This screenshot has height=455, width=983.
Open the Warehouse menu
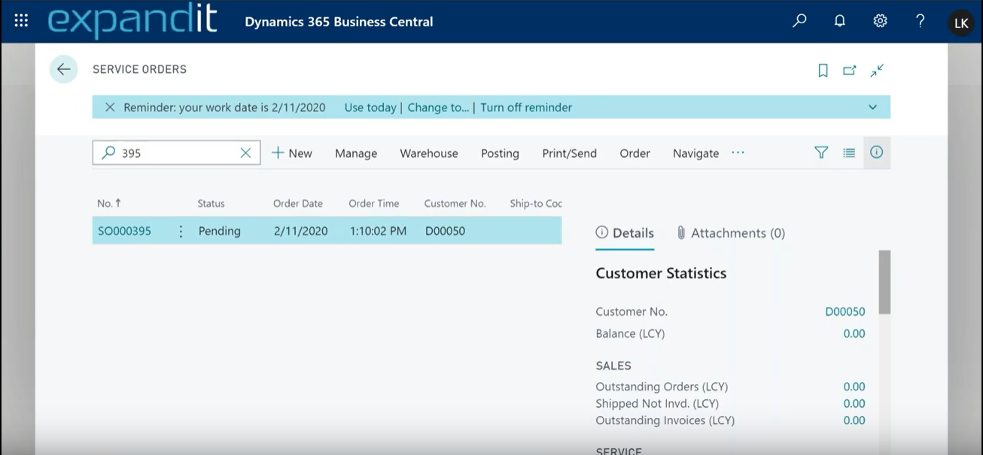[x=429, y=153]
